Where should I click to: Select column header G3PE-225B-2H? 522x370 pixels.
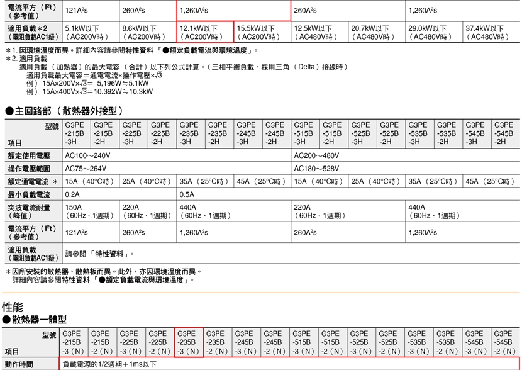162,133
